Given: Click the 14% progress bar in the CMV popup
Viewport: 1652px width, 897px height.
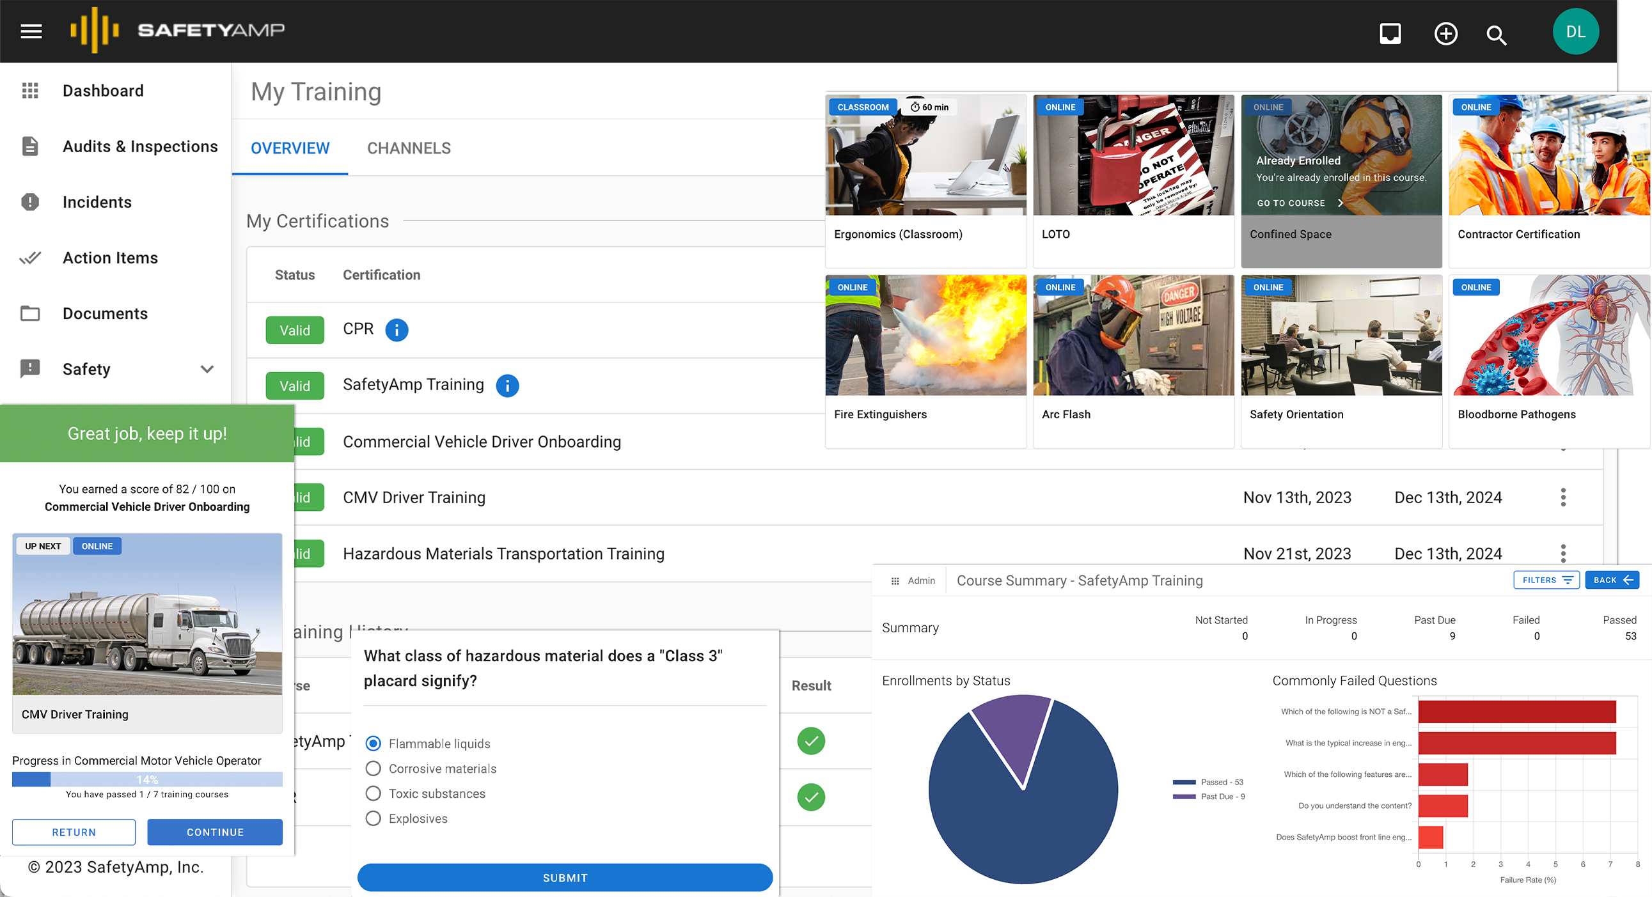Looking at the screenshot, I should click(x=147, y=779).
